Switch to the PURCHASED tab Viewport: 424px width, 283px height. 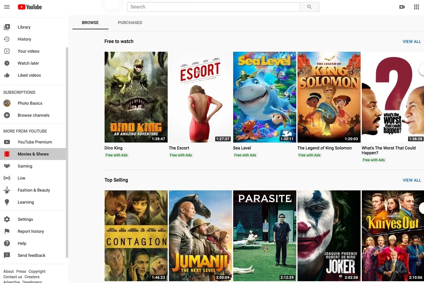tap(130, 23)
